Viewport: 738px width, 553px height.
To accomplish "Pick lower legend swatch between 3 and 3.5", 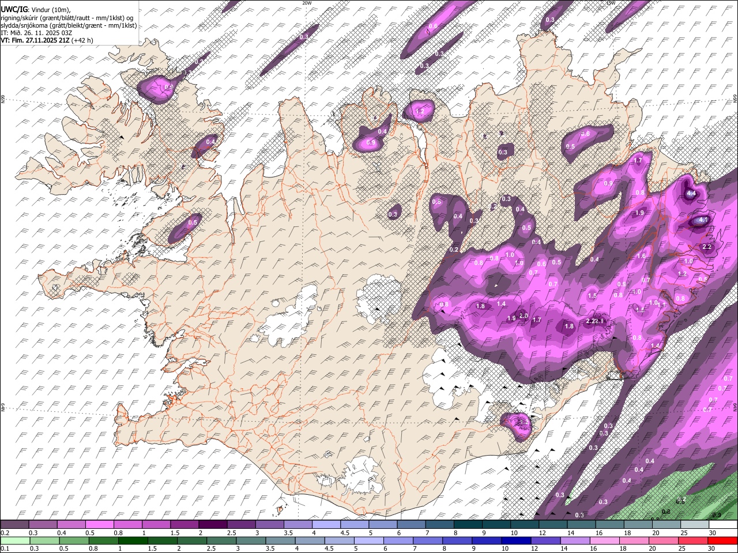I will 251,540.
